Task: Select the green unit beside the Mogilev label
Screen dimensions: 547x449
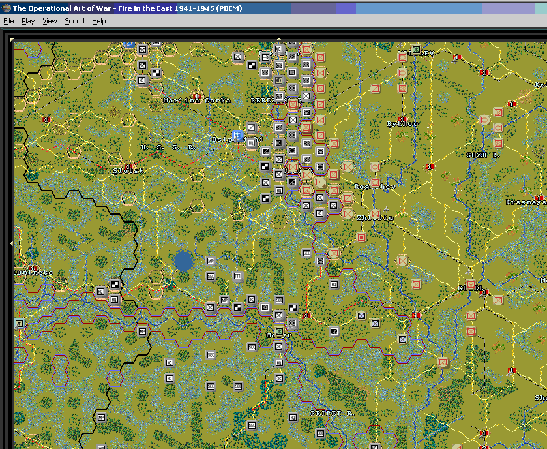Action: point(415,49)
